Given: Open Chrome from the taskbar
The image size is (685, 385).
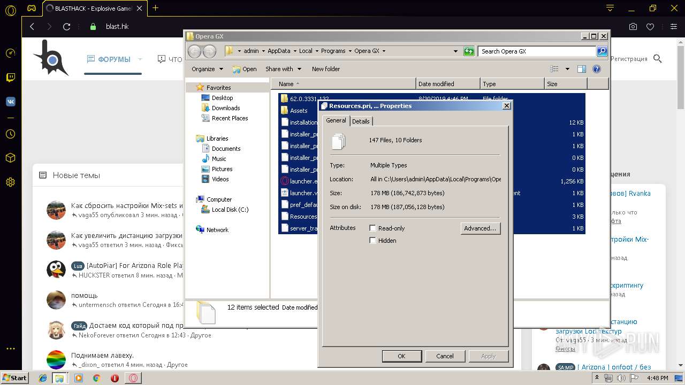Looking at the screenshot, I should (x=96, y=378).
